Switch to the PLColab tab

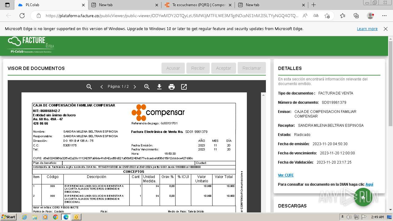pos(51,5)
